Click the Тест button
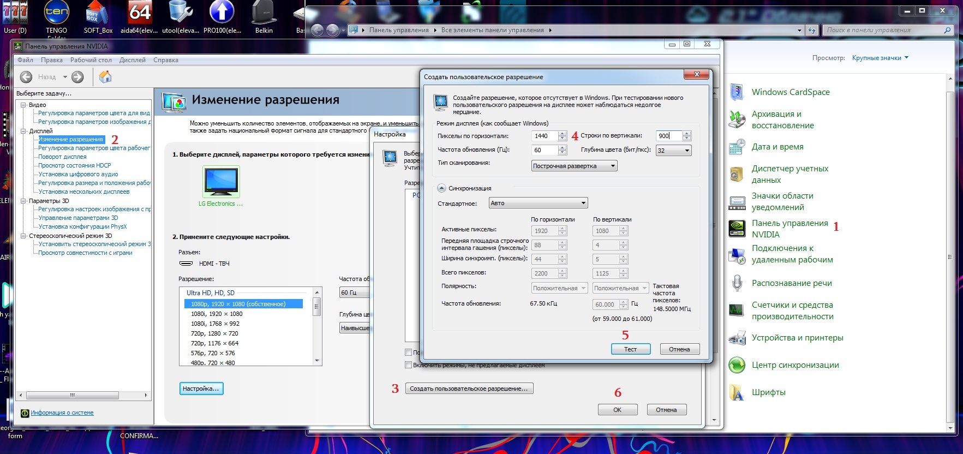The image size is (963, 454). tap(630, 349)
